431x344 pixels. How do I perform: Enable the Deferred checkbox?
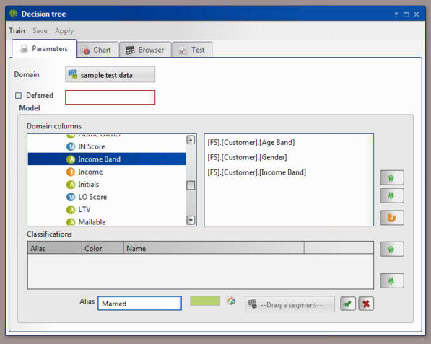pos(19,95)
